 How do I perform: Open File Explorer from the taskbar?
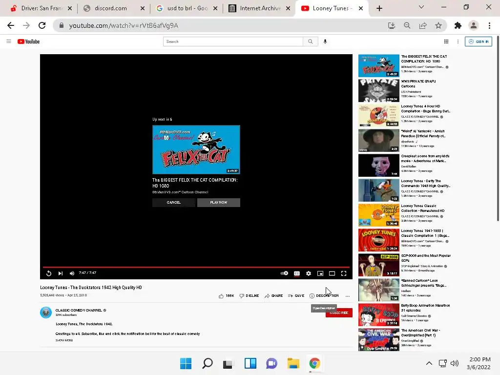point(293,363)
